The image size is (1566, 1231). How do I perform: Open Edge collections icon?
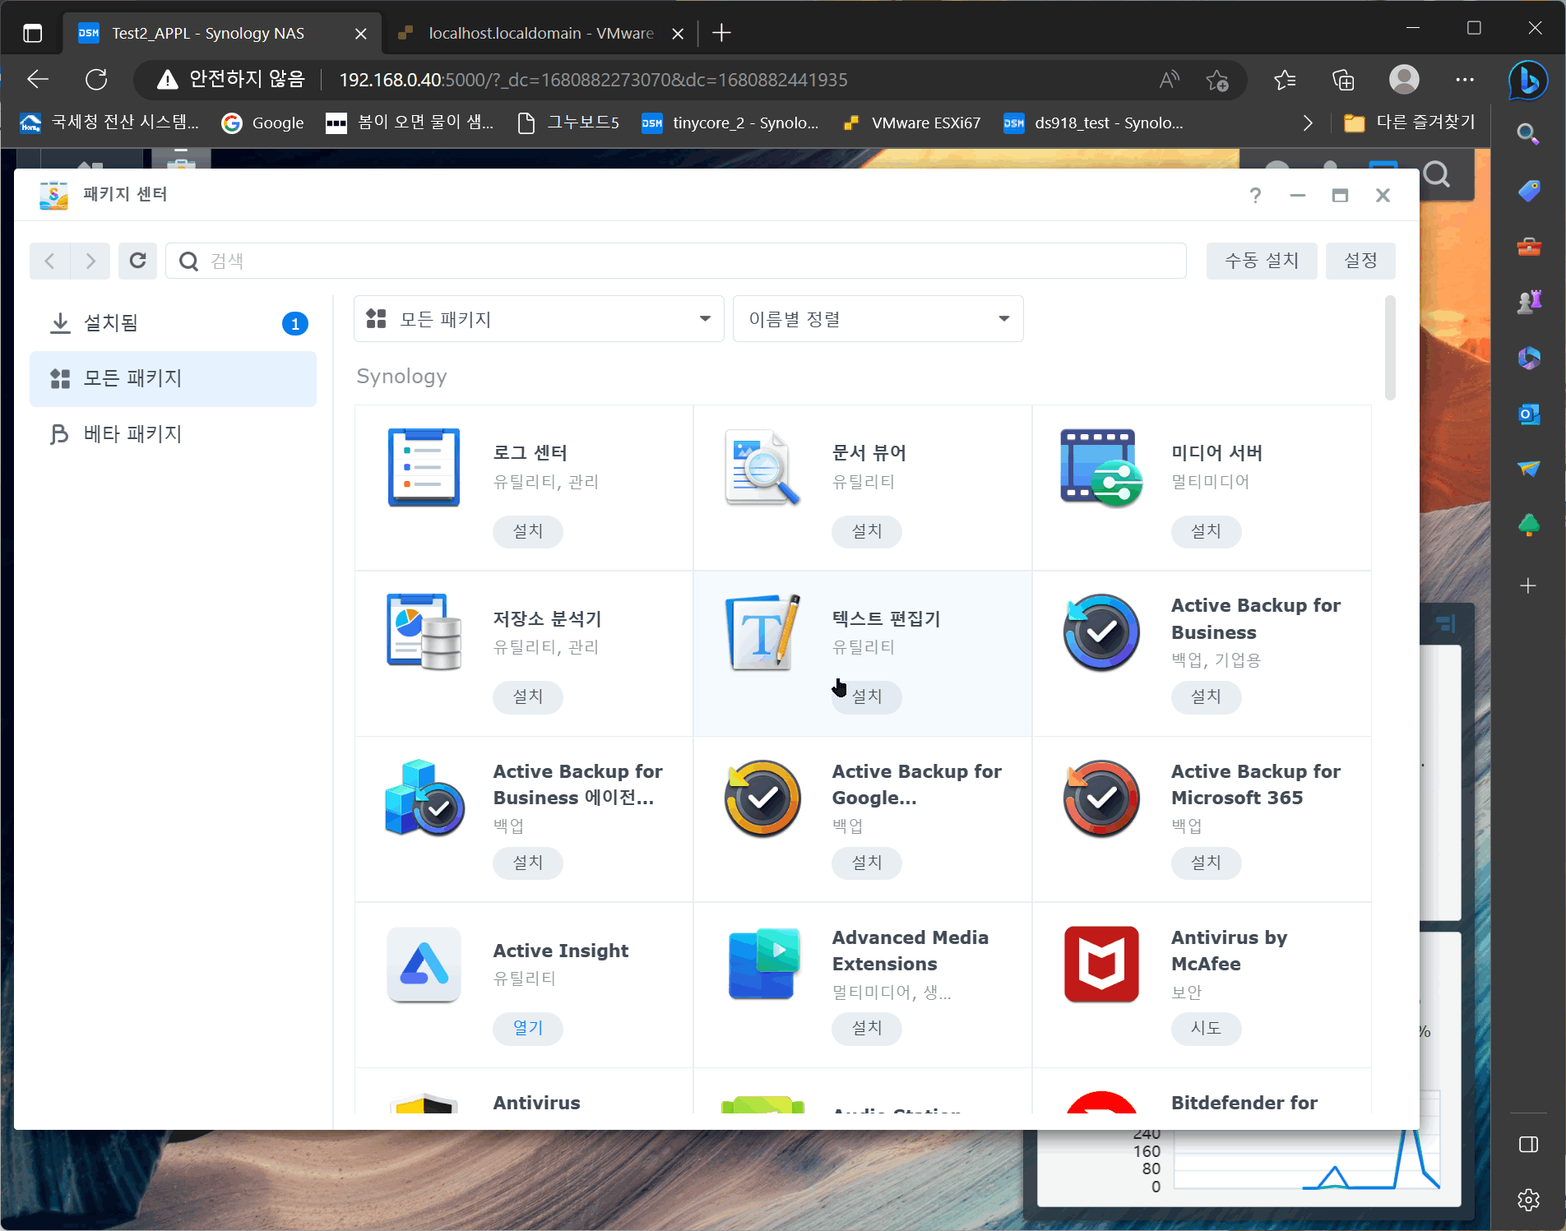point(1343,80)
